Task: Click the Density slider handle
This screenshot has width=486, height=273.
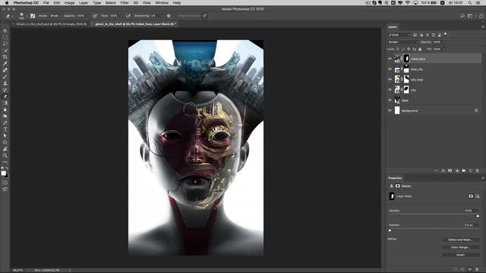Action: (x=478, y=215)
